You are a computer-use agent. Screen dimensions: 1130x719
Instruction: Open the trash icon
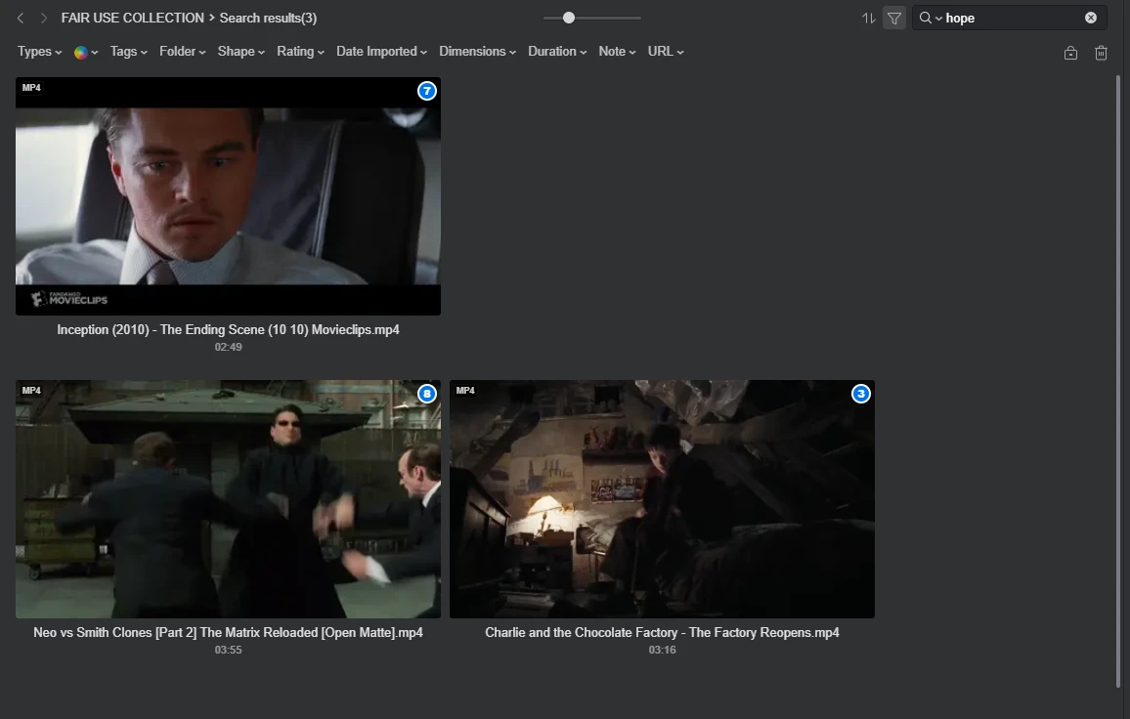coord(1101,53)
